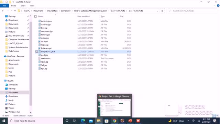Select the Activity.jsp file

[x=46, y=24]
